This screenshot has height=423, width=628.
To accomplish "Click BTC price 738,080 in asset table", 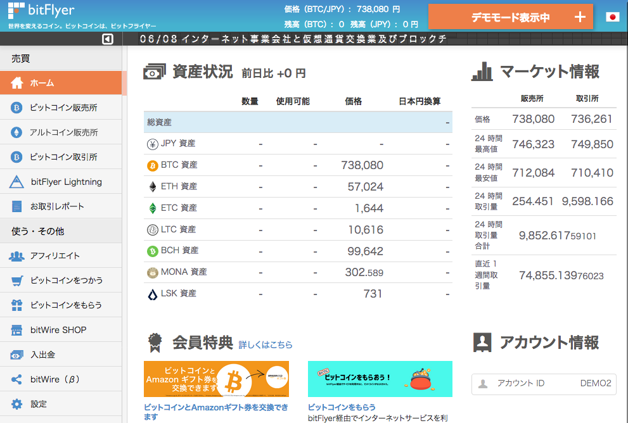I will (362, 165).
